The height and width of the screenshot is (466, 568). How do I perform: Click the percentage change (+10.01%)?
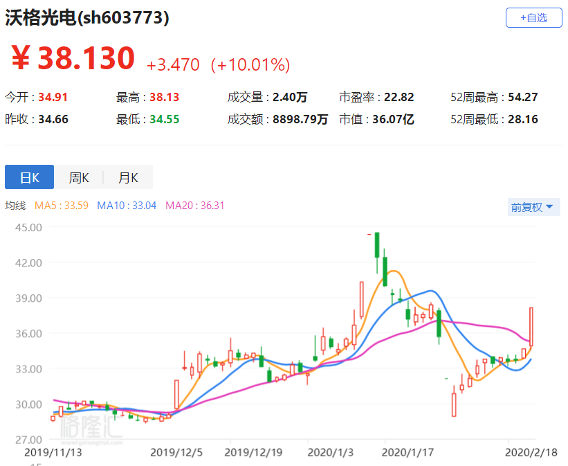(250, 65)
